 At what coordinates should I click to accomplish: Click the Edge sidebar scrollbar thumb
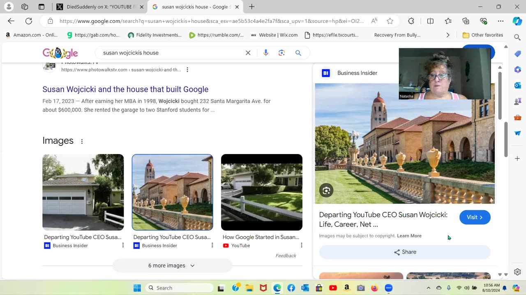tap(506, 139)
